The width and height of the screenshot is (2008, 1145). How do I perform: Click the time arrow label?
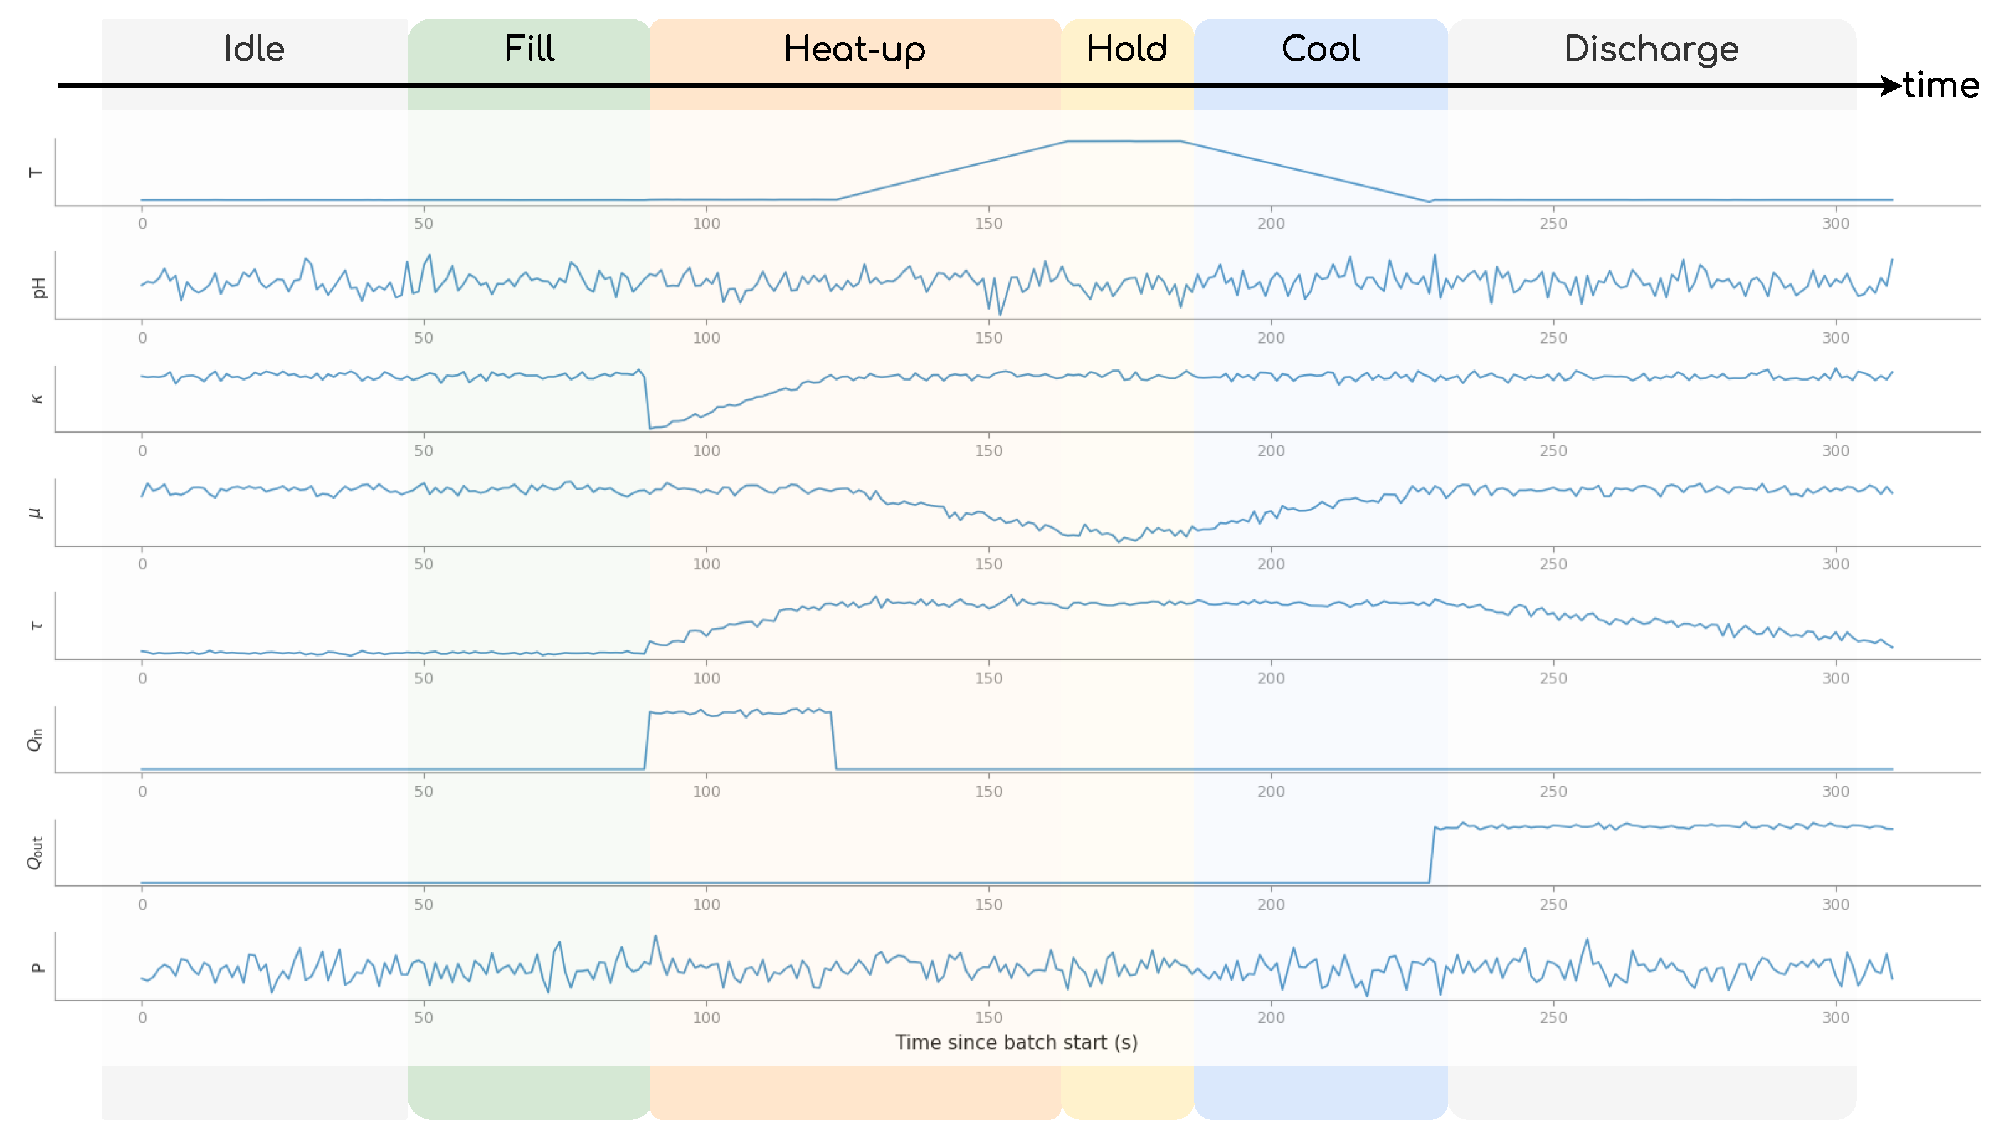point(1940,85)
